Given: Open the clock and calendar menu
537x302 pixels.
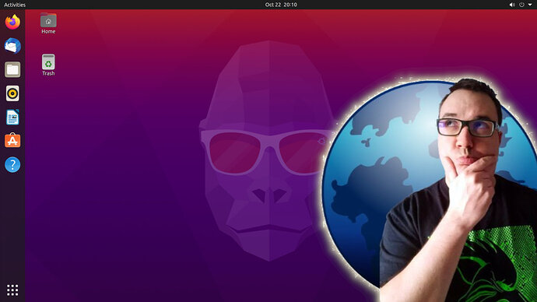Looking at the screenshot, I should (x=281, y=5).
